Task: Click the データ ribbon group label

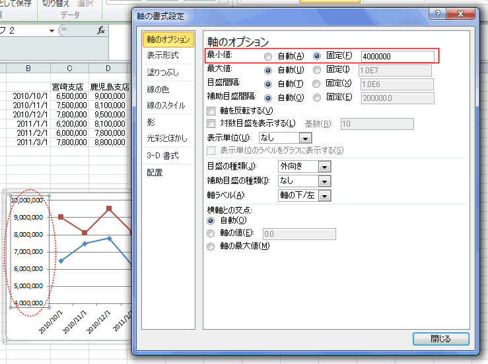Action: click(x=70, y=15)
